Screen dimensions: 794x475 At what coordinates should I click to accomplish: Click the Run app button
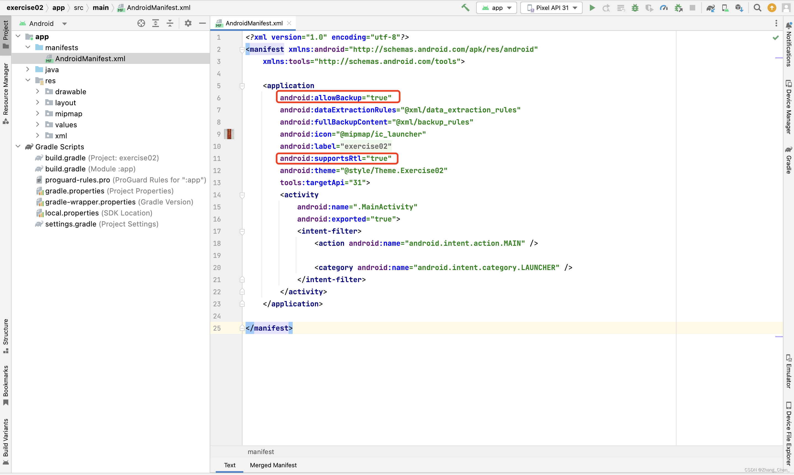pyautogui.click(x=592, y=8)
